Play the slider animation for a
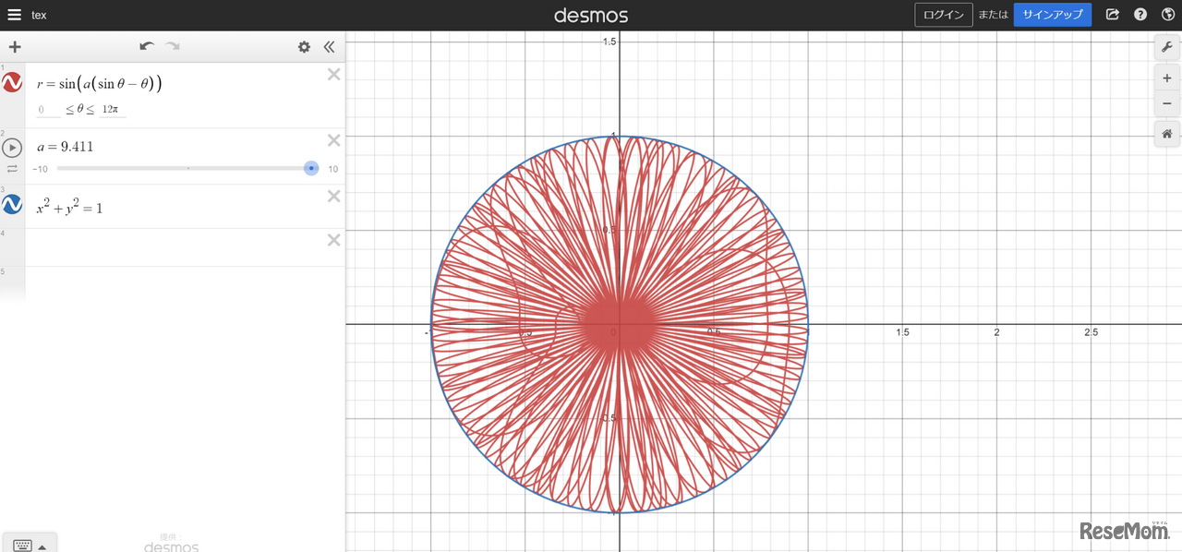Viewport: 1182px width, 552px height. coord(12,148)
